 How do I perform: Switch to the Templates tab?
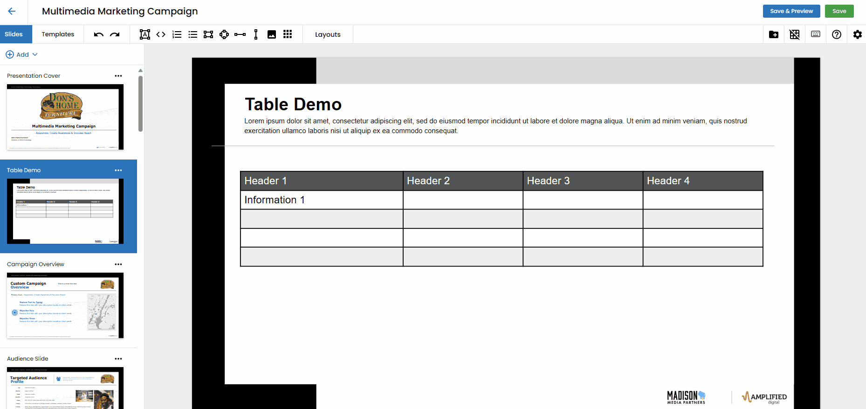(58, 34)
